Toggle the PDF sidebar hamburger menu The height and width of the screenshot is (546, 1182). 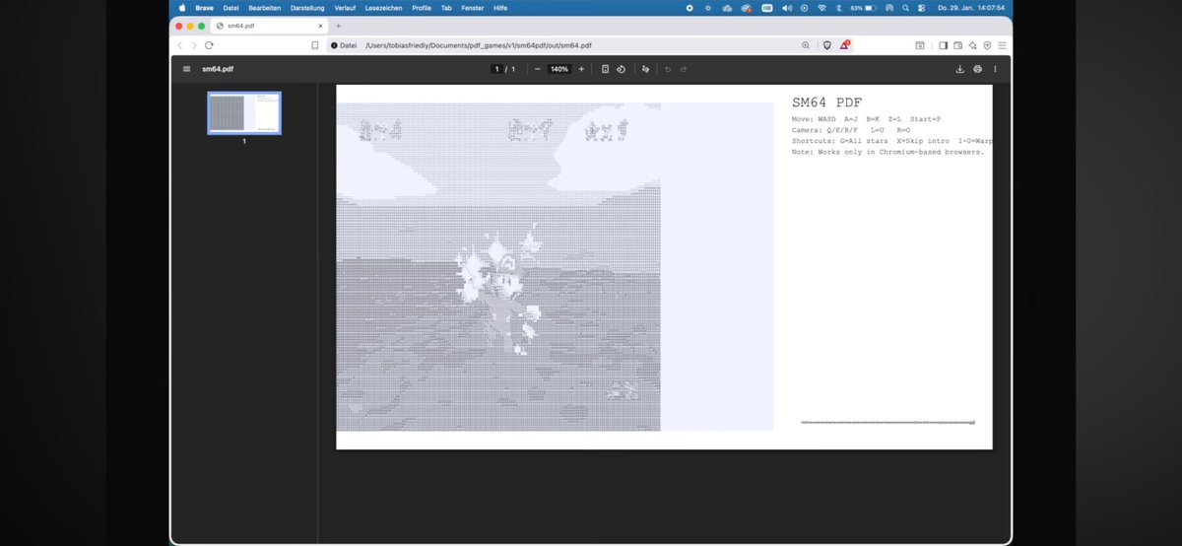pos(186,69)
